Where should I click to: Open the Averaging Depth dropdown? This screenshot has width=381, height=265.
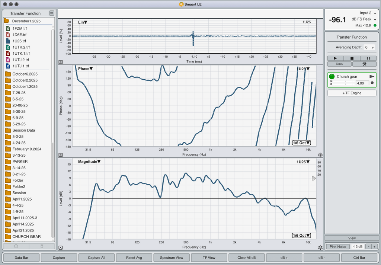pyautogui.click(x=370, y=48)
